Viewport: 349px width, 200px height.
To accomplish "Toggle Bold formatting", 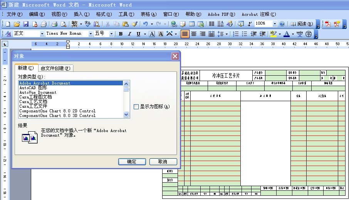I will pyautogui.click(x=121, y=34).
